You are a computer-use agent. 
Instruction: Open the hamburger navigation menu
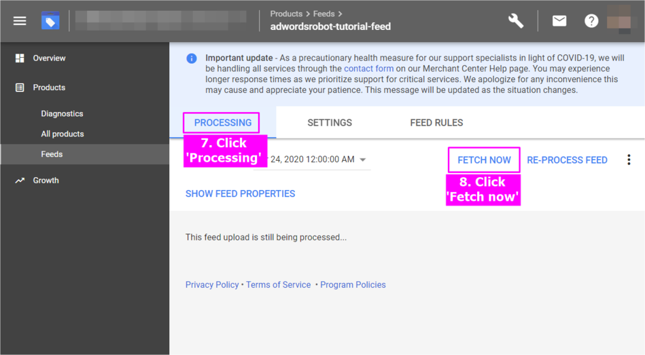(20, 21)
